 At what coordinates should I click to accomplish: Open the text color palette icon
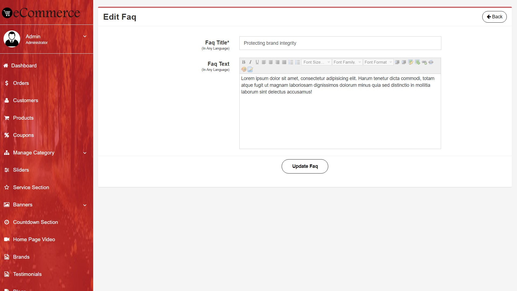[244, 69]
